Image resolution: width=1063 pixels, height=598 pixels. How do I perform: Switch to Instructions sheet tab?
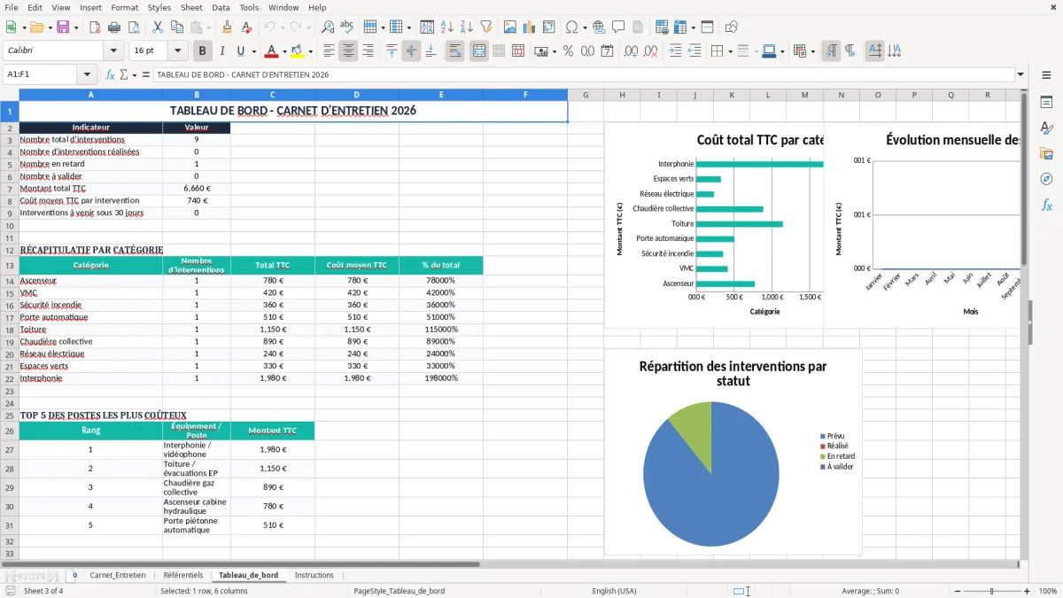pos(314,575)
